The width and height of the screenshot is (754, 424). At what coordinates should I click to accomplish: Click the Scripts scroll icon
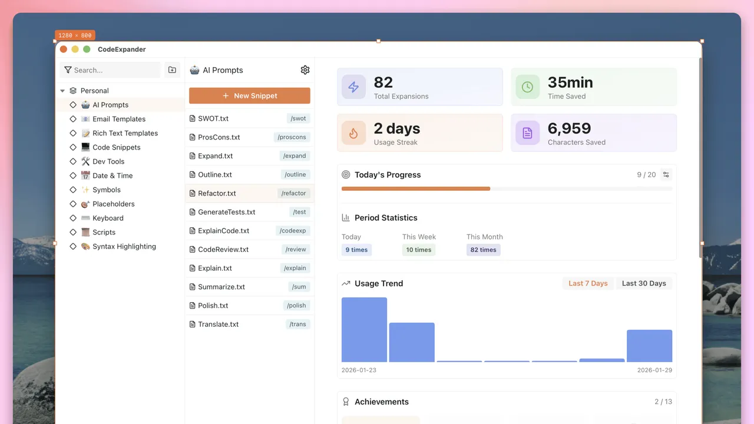85,232
